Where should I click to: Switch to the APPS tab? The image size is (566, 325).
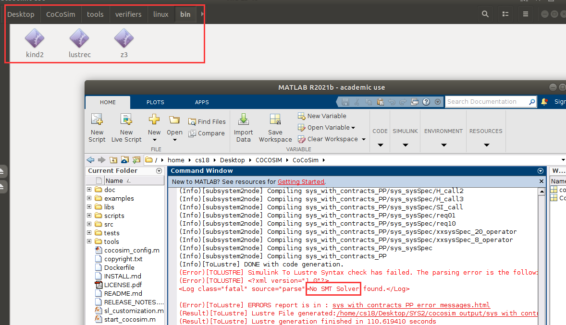coord(202,102)
